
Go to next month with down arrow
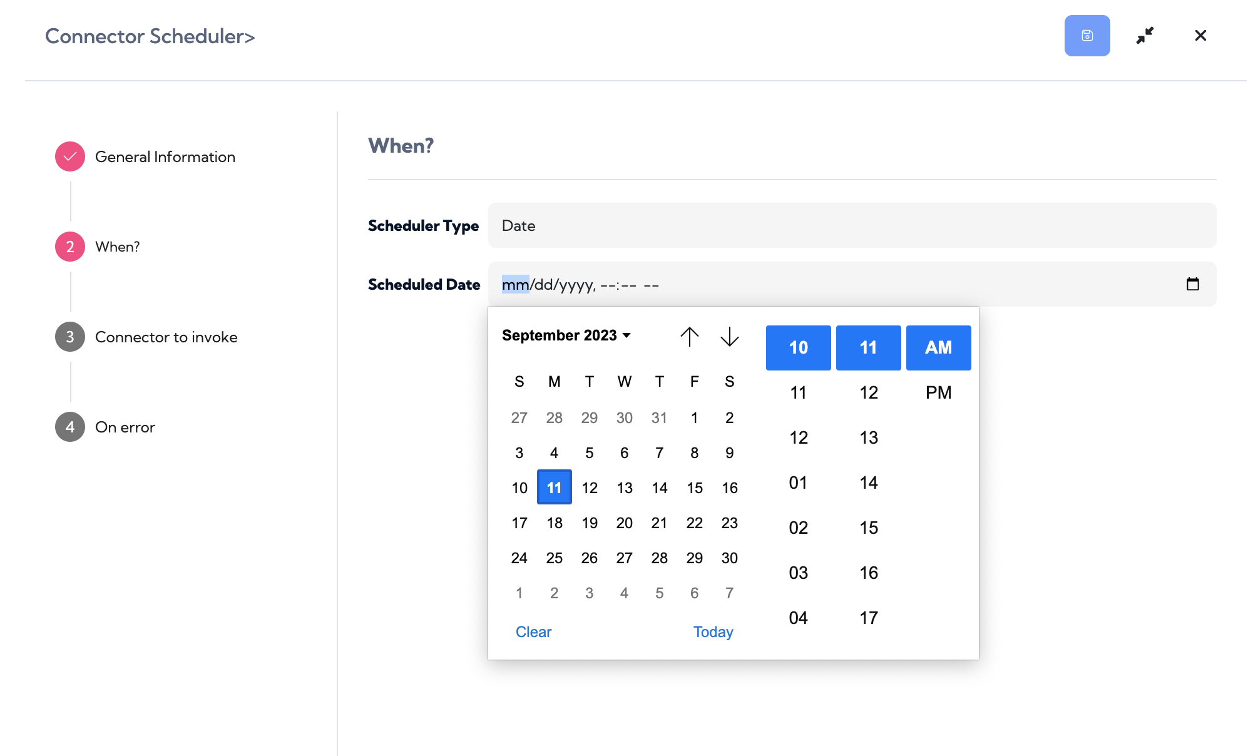[x=730, y=336]
